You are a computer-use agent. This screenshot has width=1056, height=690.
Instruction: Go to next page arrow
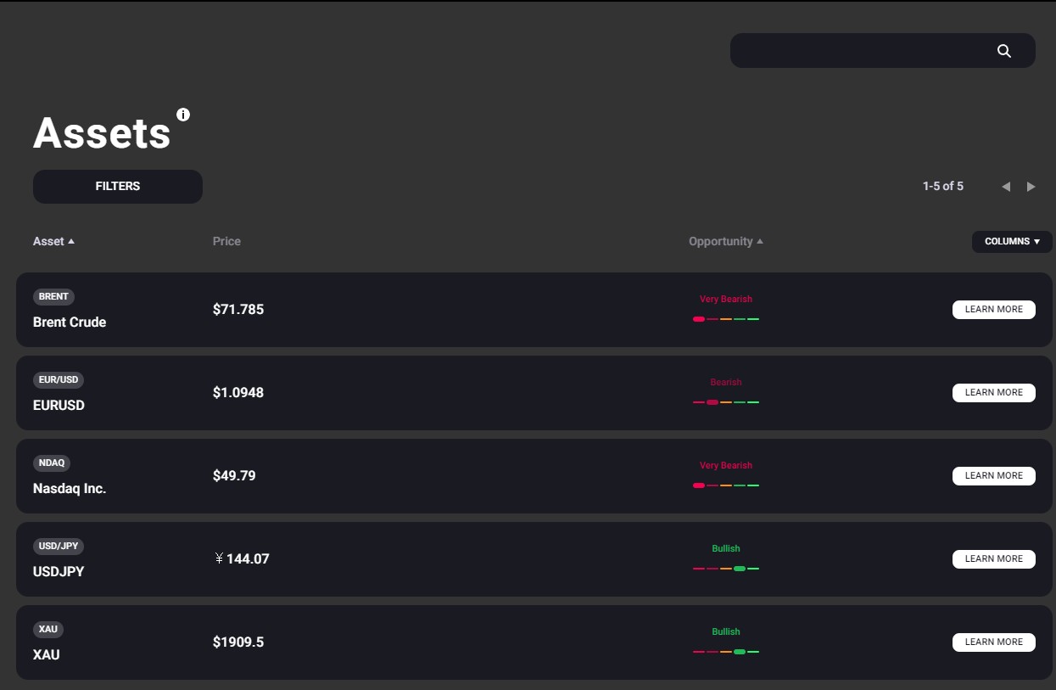pyautogui.click(x=1031, y=187)
